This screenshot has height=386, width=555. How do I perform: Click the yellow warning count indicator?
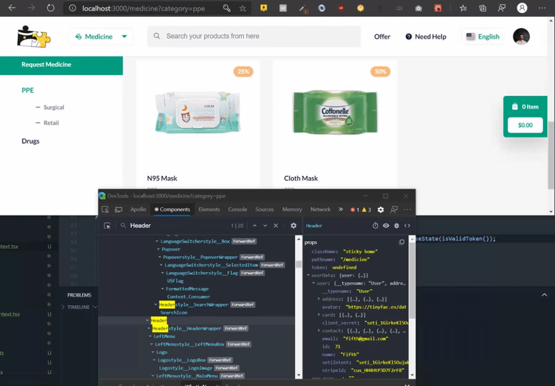(366, 210)
